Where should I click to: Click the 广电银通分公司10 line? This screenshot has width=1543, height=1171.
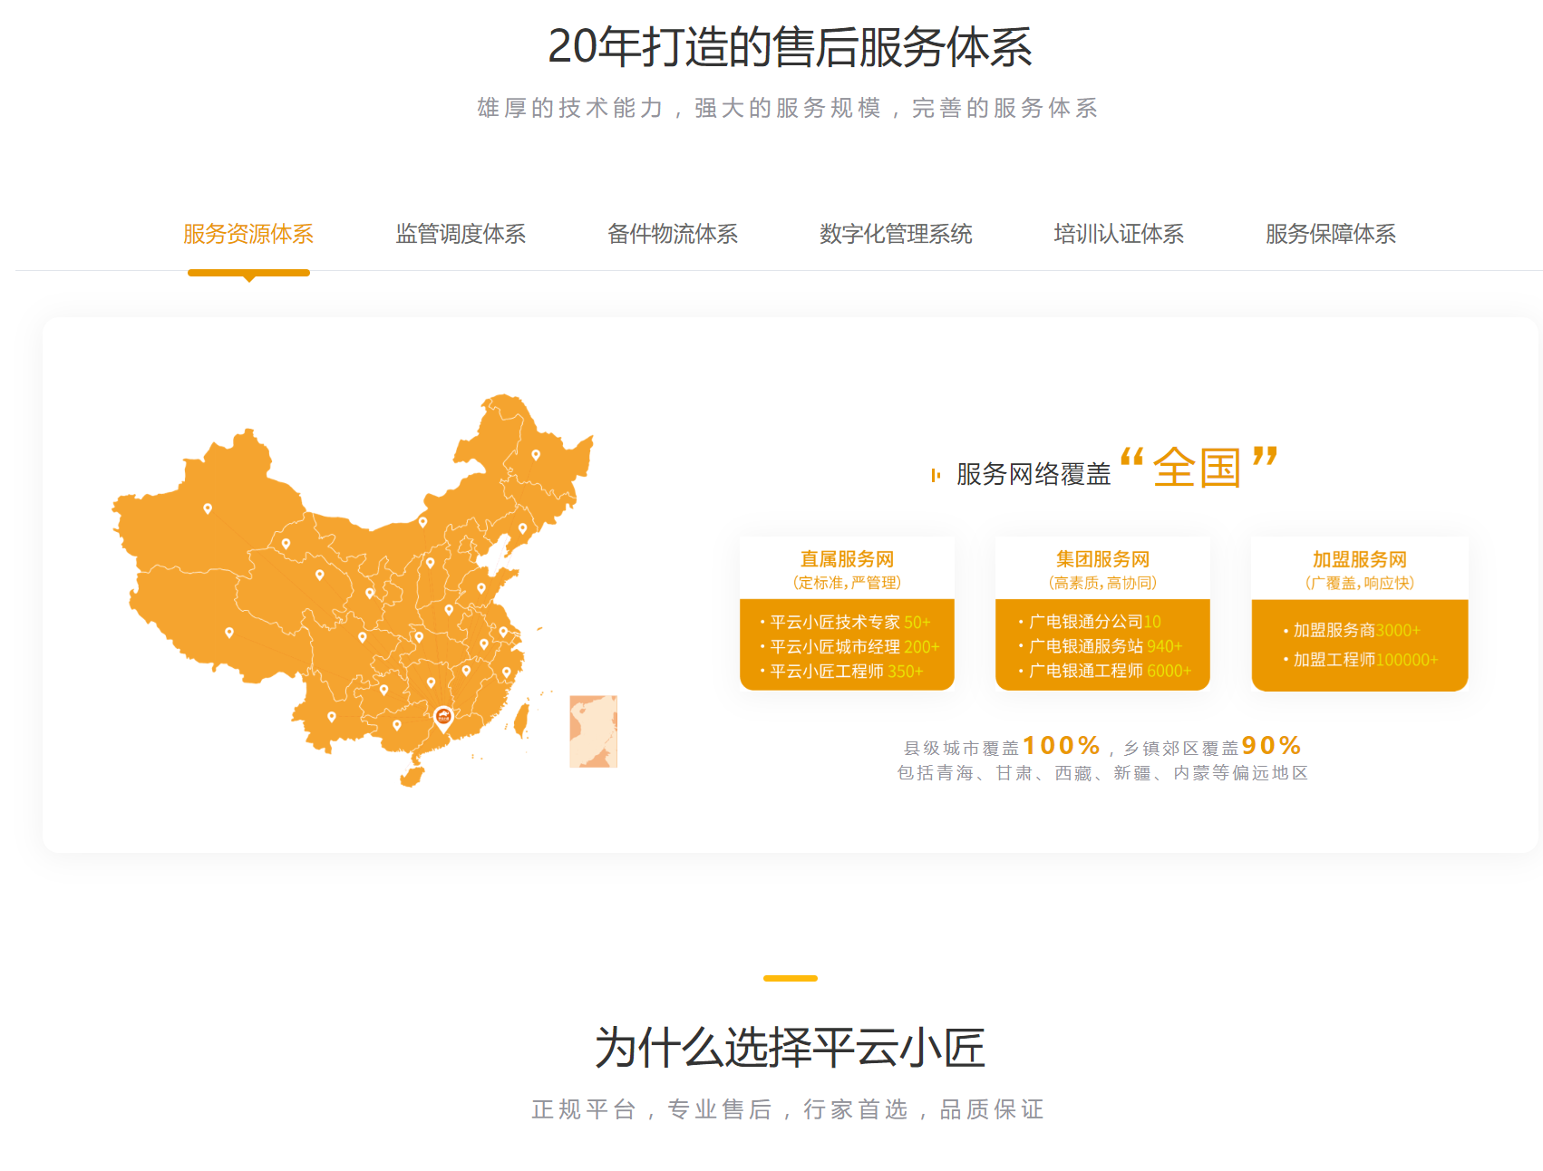[1090, 622]
